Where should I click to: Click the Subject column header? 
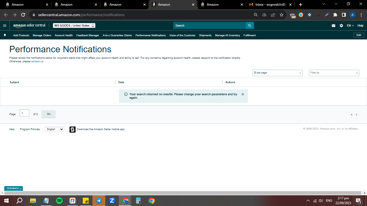tap(15, 82)
